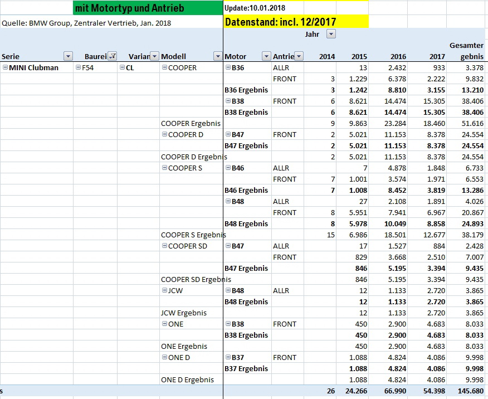Select the B36 FRONT 2016 value 6.378

coord(397,79)
